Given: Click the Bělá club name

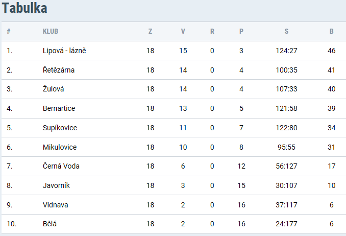Looking at the screenshot, I should [x=50, y=224].
